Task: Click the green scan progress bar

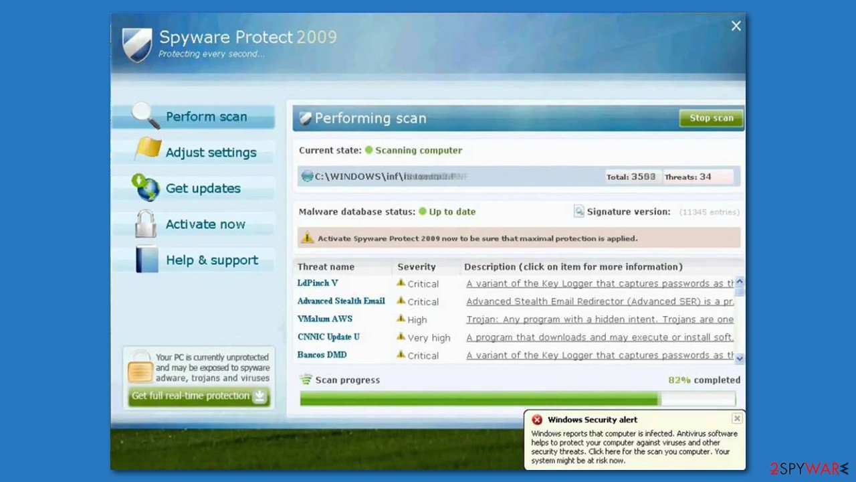Action: pyautogui.click(x=518, y=399)
